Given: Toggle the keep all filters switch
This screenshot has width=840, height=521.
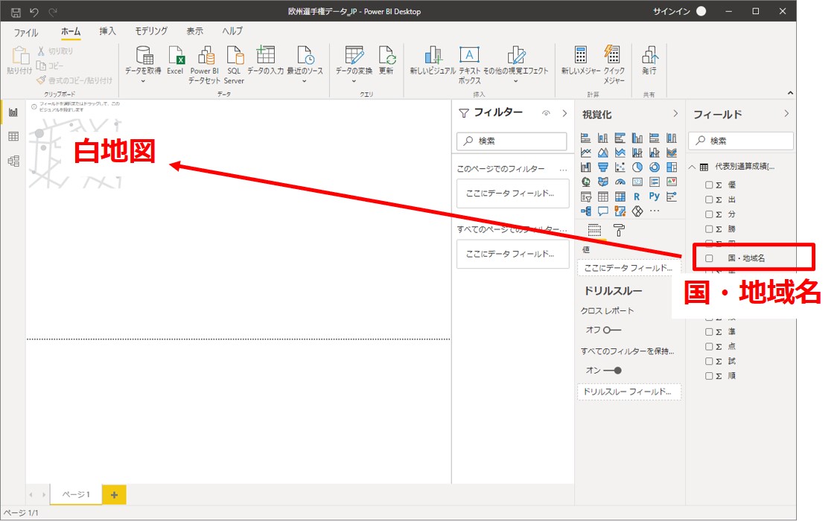Looking at the screenshot, I should tap(612, 370).
